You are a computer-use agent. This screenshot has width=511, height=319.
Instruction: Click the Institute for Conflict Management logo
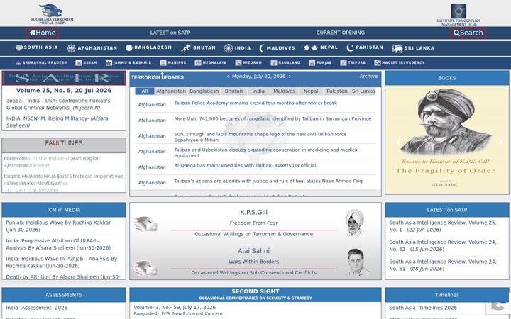[x=458, y=15]
